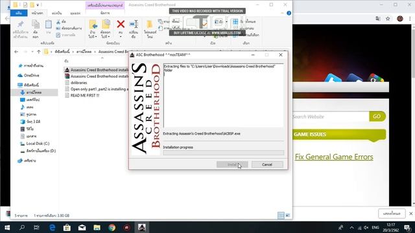Click the Copy icon in Explorer ribbon
Screen dimensions: 415x233
[36, 25]
